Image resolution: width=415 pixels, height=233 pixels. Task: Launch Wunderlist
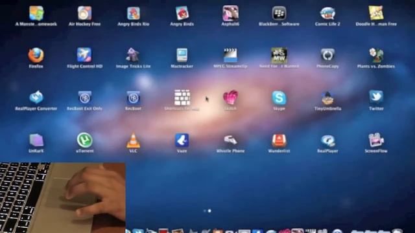pos(279,140)
